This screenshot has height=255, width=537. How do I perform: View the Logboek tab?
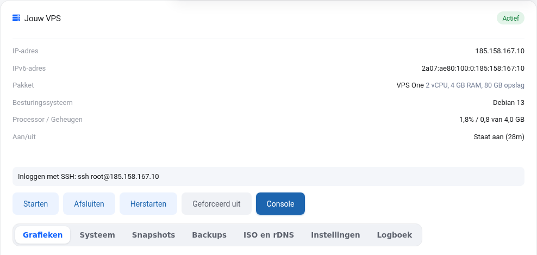point(395,235)
